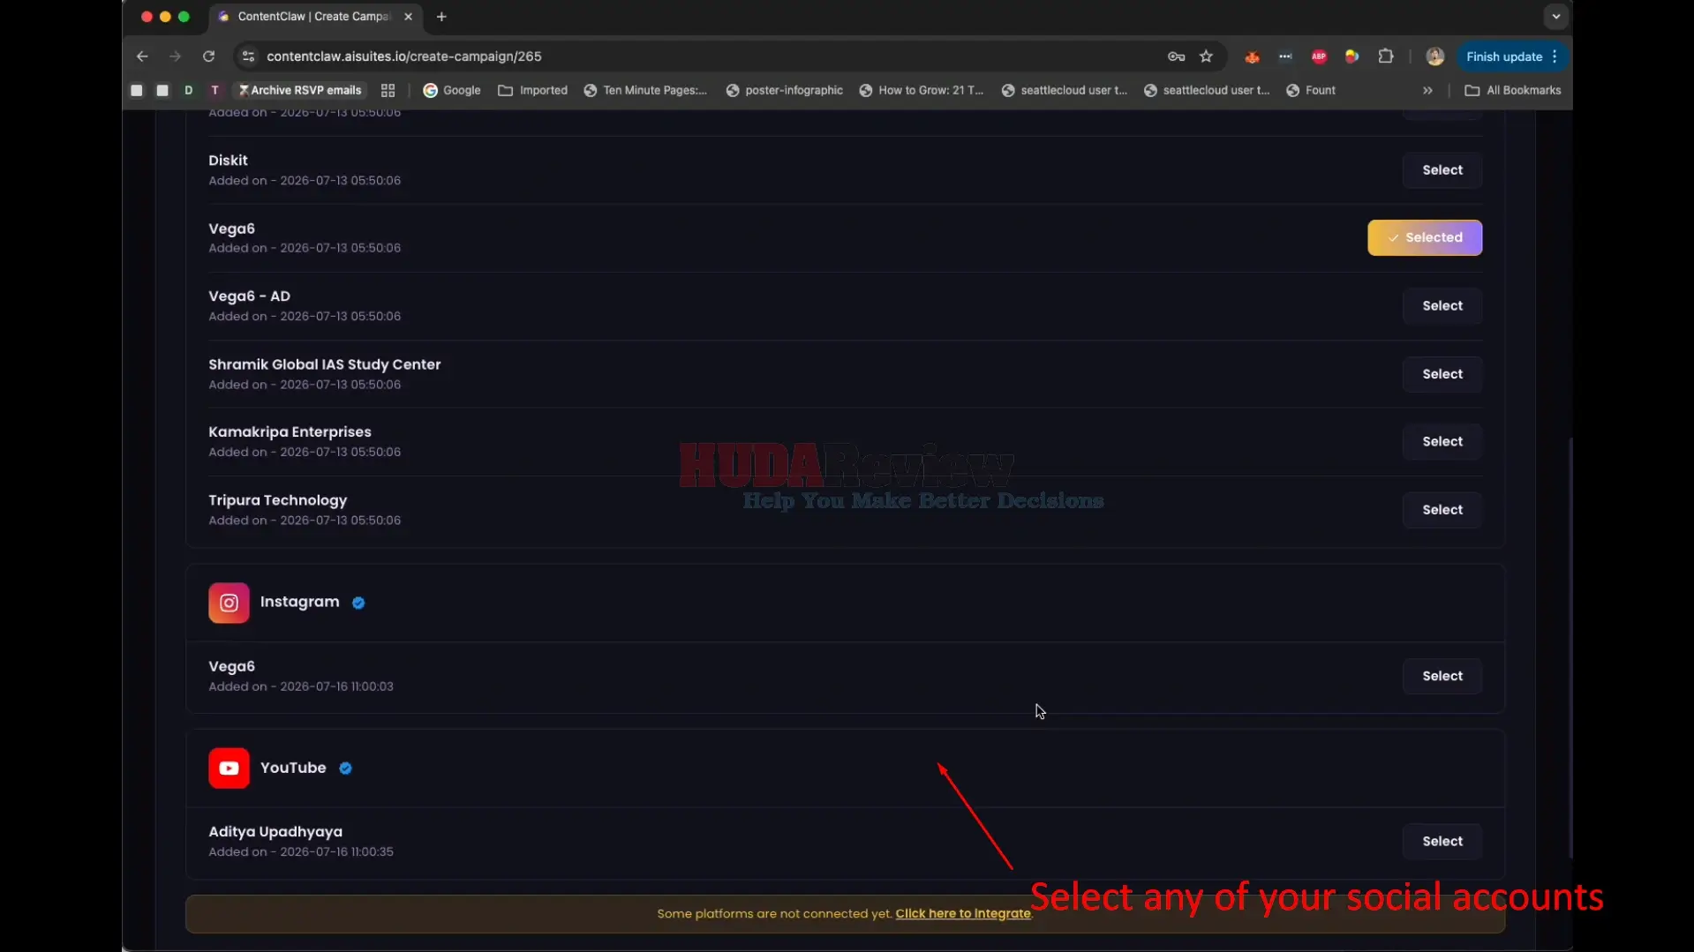
Task: Click the Finish update button
Action: 1504,56
